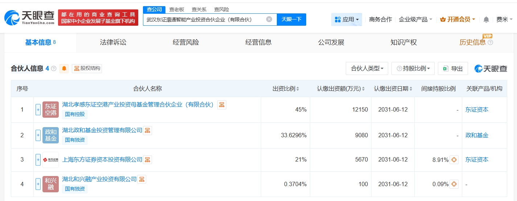Expand row 4 partner with plus button
The image size is (517, 201).
coord(38,184)
